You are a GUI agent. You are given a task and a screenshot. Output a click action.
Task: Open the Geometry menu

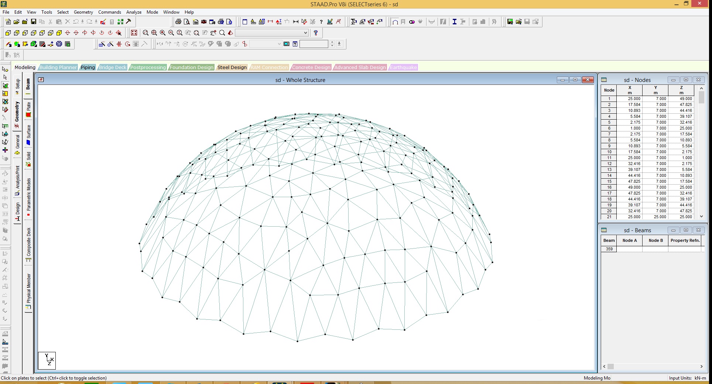pyautogui.click(x=83, y=12)
